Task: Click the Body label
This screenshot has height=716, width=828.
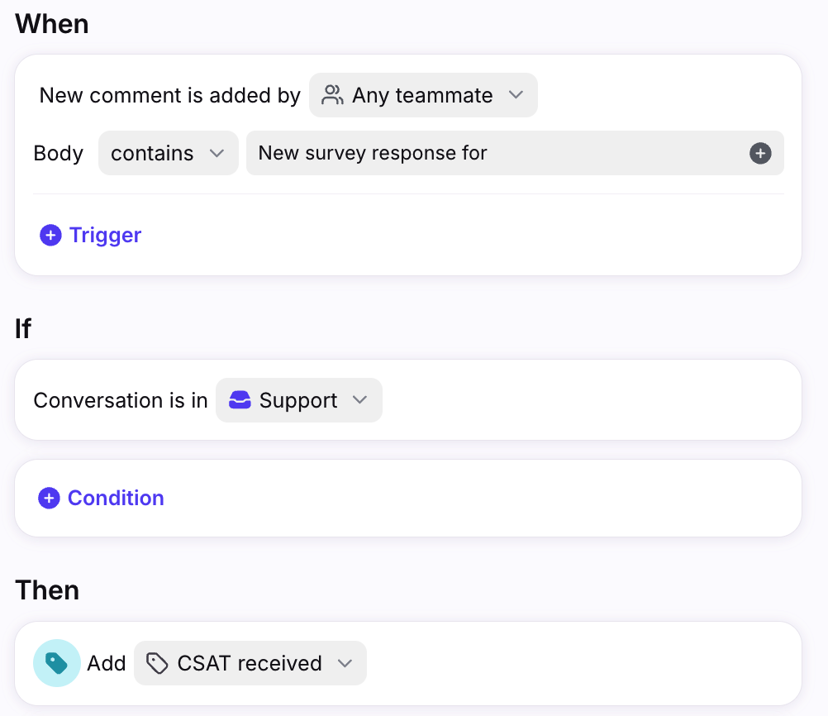Action: [58, 153]
